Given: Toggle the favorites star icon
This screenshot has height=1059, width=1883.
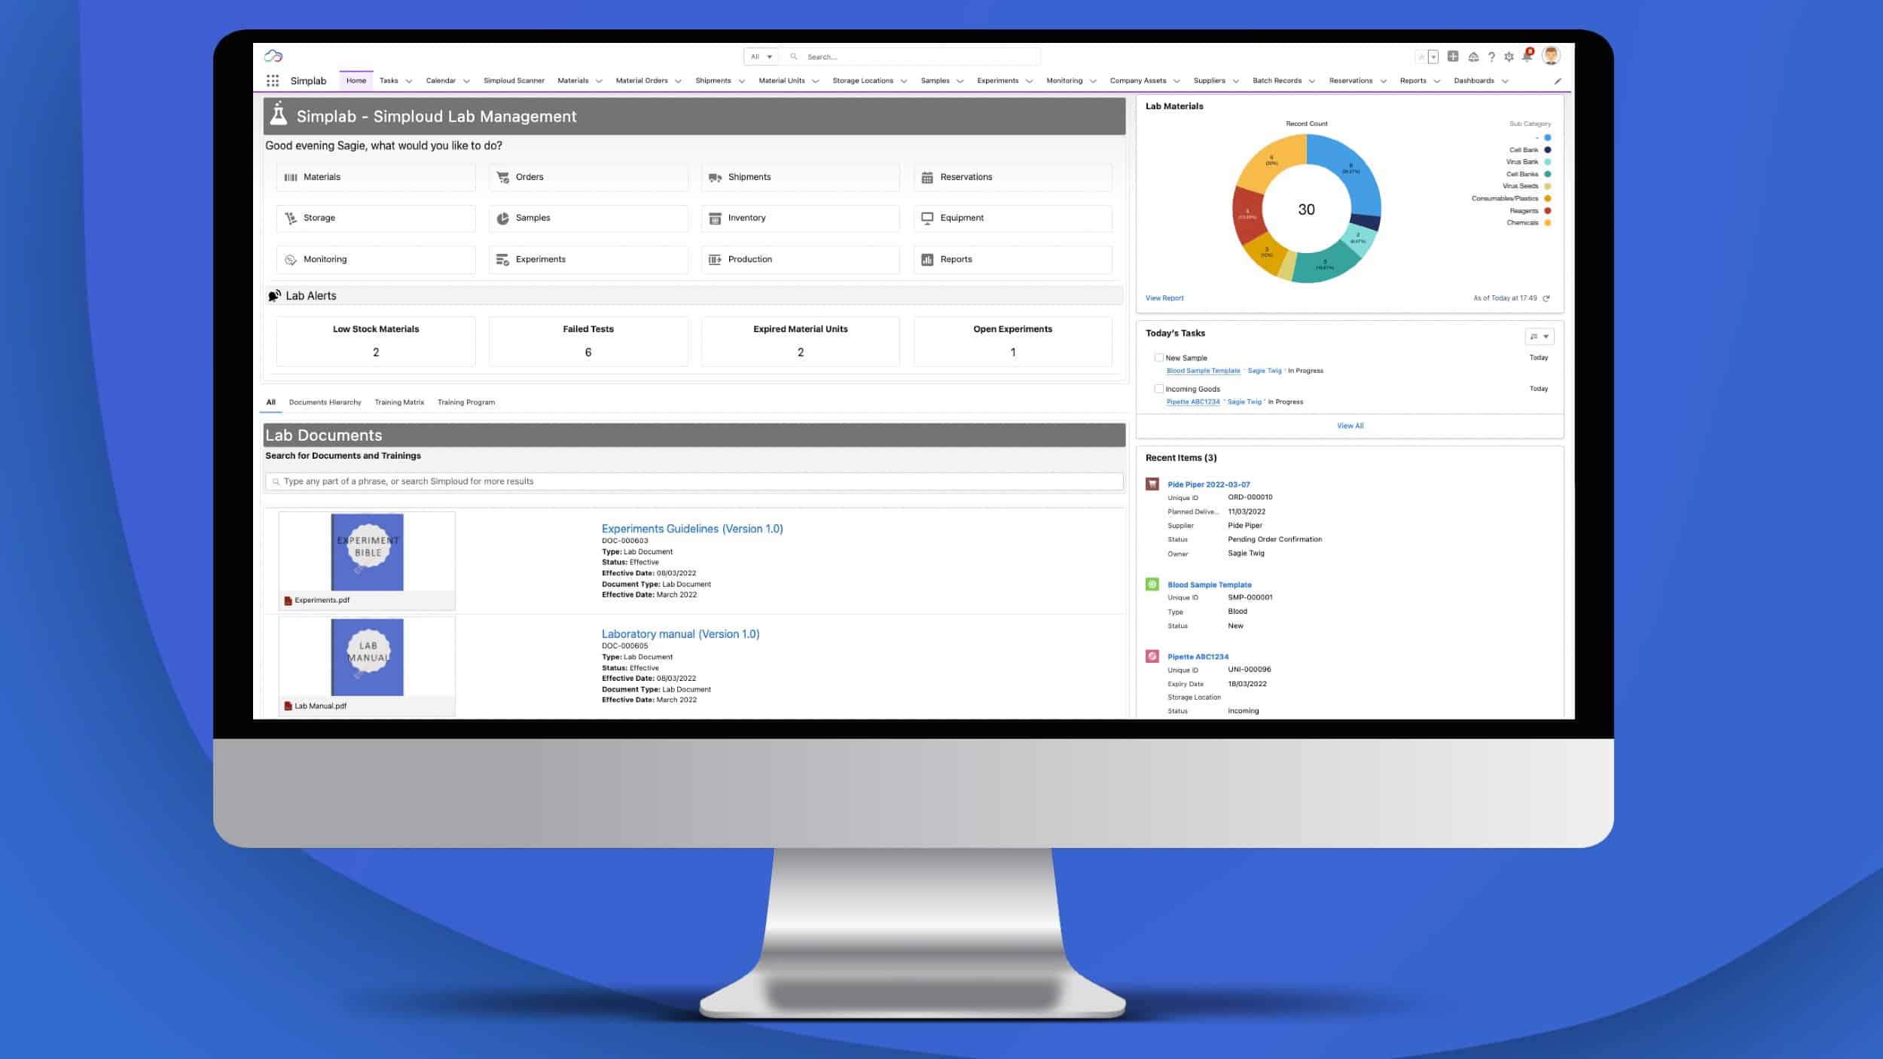Looking at the screenshot, I should point(1421,56).
